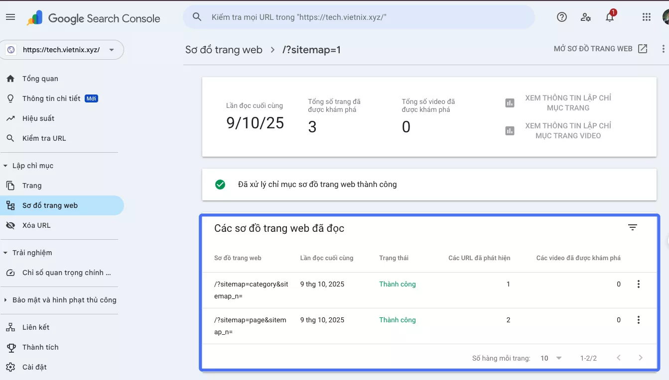The width and height of the screenshot is (669, 380).
Task: Open the filter icon in the sitemaps table
Action: (633, 227)
